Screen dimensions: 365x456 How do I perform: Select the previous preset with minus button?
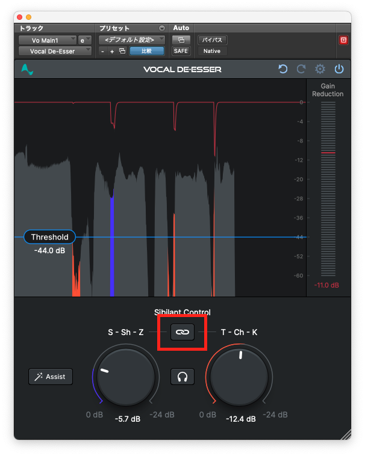102,51
